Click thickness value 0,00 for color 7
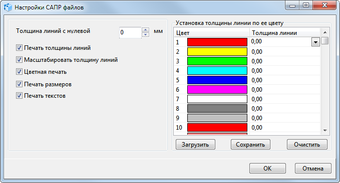This screenshot has width=340, height=183. click(257, 99)
